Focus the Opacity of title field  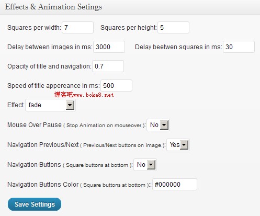108,66
